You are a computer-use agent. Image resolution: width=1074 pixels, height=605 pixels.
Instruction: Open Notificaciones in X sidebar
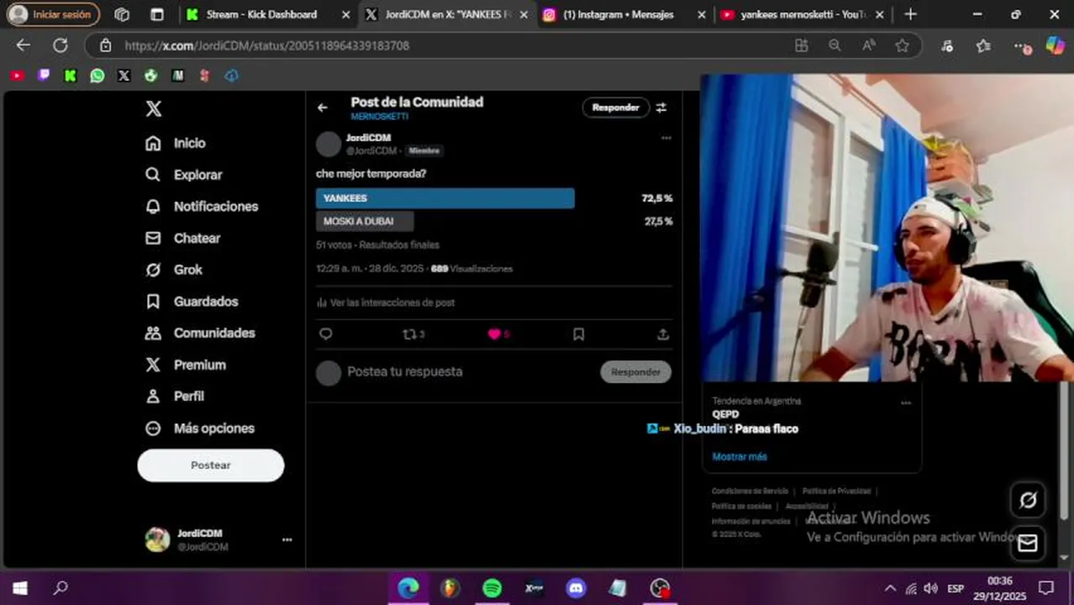coord(202,207)
